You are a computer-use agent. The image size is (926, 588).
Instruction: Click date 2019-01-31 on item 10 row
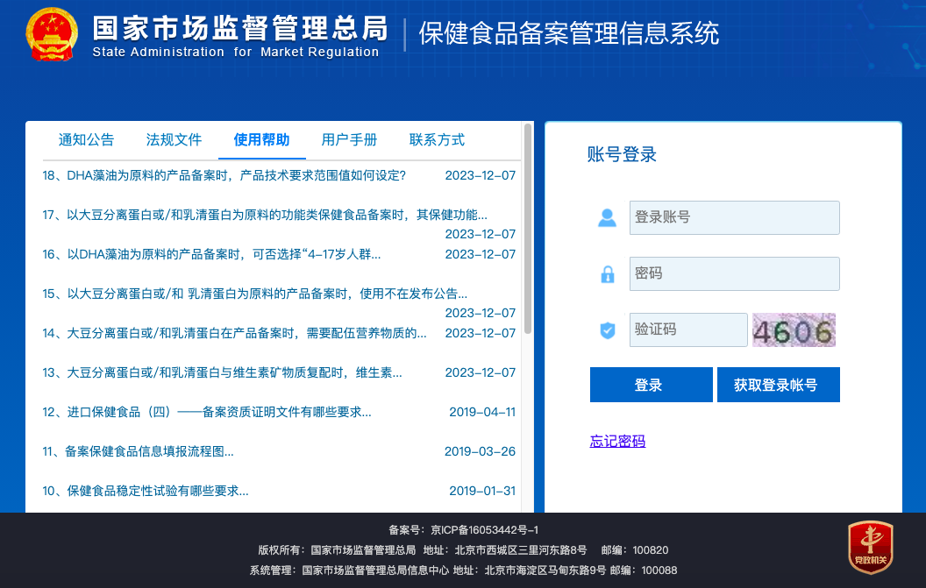click(x=482, y=492)
